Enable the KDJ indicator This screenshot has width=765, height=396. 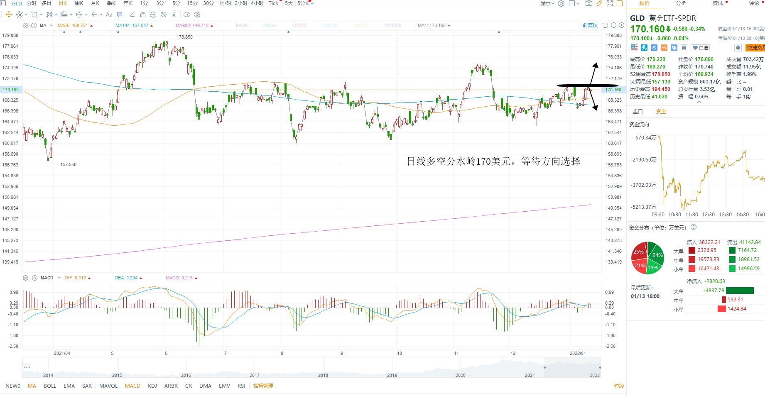(152, 386)
